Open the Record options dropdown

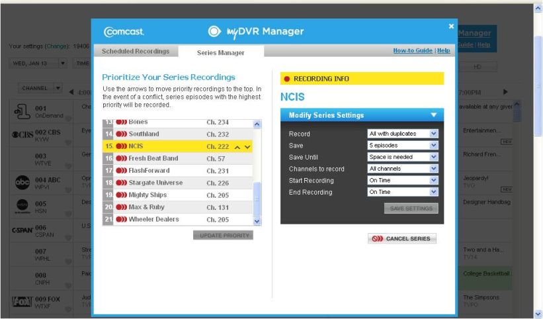(403, 134)
